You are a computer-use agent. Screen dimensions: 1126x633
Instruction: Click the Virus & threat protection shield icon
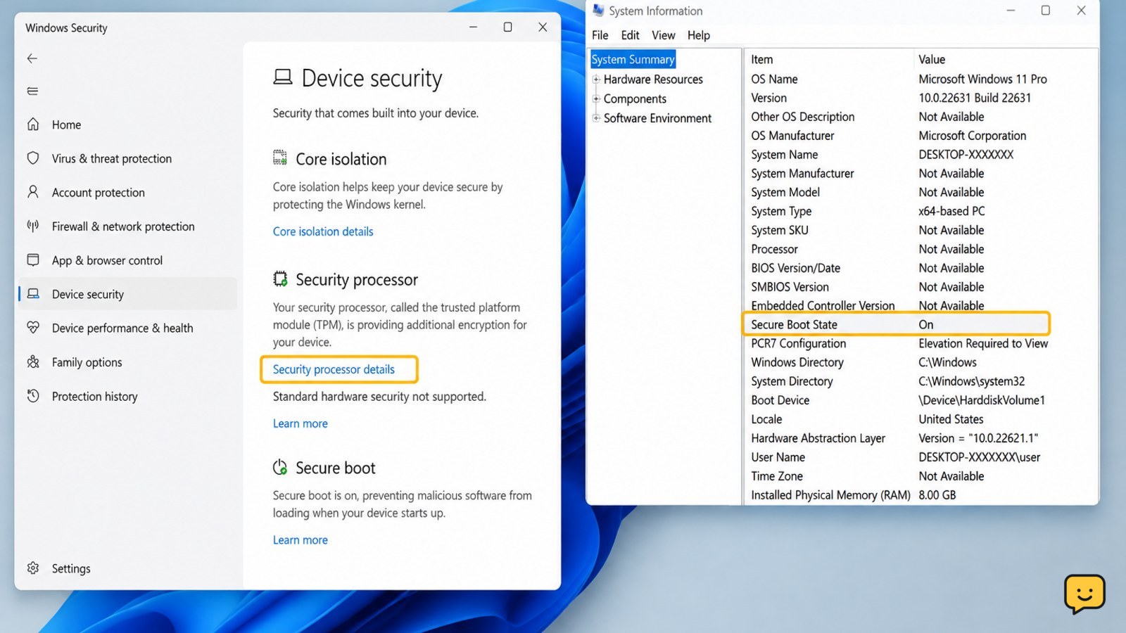[33, 158]
